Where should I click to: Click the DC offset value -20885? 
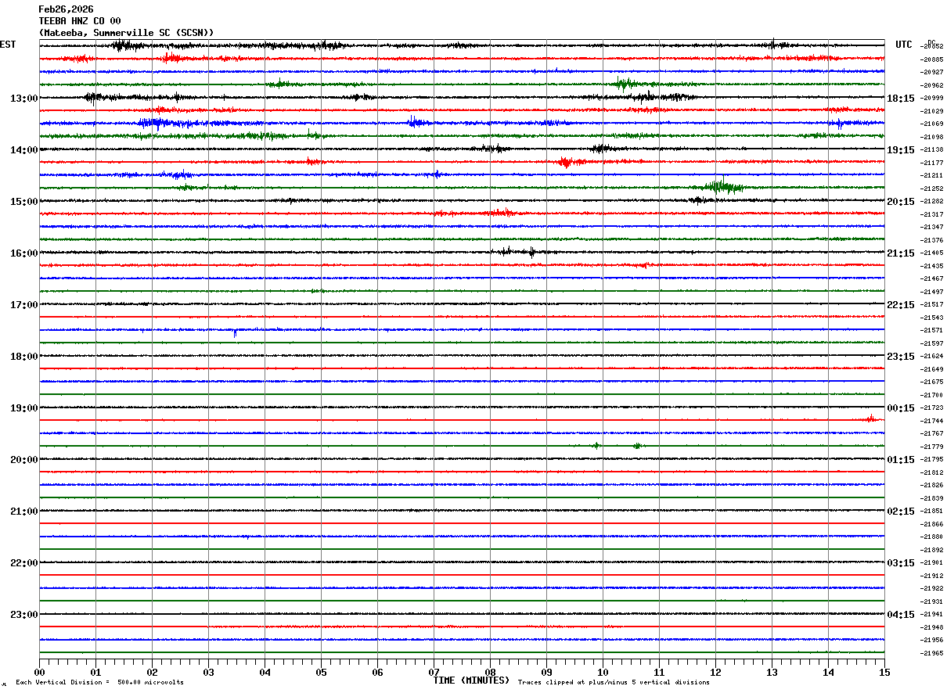pos(932,59)
